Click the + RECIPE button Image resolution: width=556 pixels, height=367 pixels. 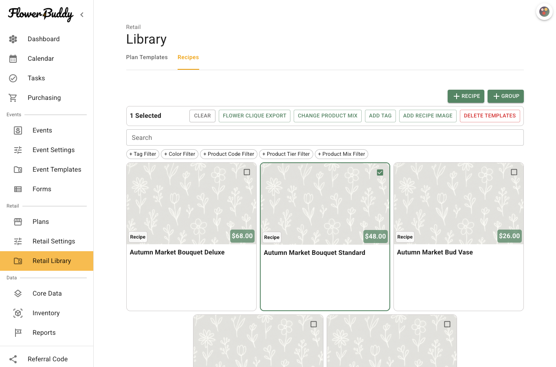[x=466, y=96]
